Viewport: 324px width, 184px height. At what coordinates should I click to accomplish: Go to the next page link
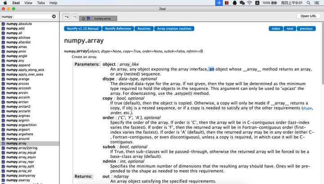[x=290, y=28]
